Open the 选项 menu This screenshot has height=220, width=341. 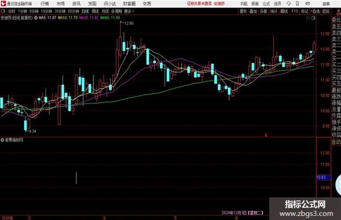(x=277, y=4)
